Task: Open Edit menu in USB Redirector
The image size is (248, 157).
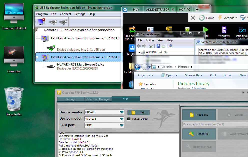Action: click(x=54, y=14)
